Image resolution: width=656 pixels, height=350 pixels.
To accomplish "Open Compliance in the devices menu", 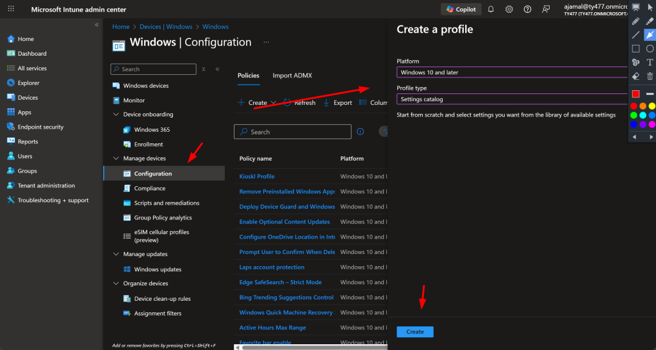I will pyautogui.click(x=149, y=189).
